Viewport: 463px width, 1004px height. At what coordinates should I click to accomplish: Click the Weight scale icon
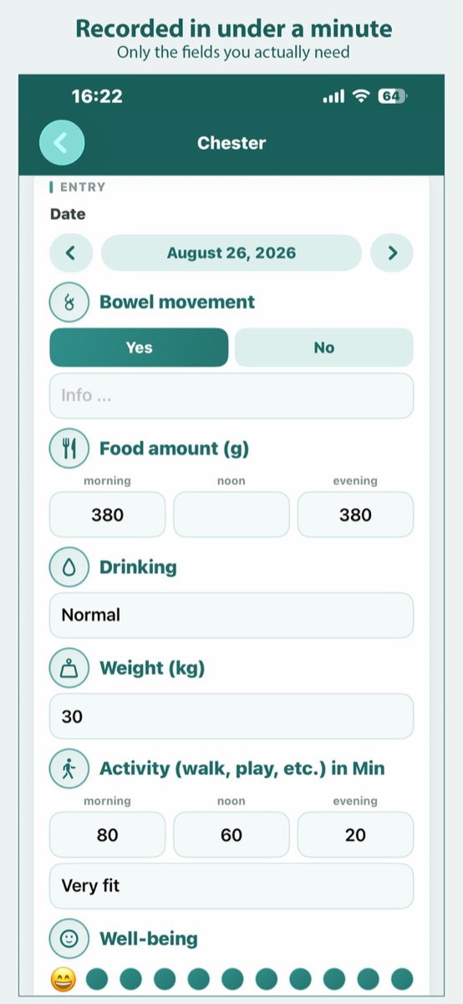click(x=70, y=668)
